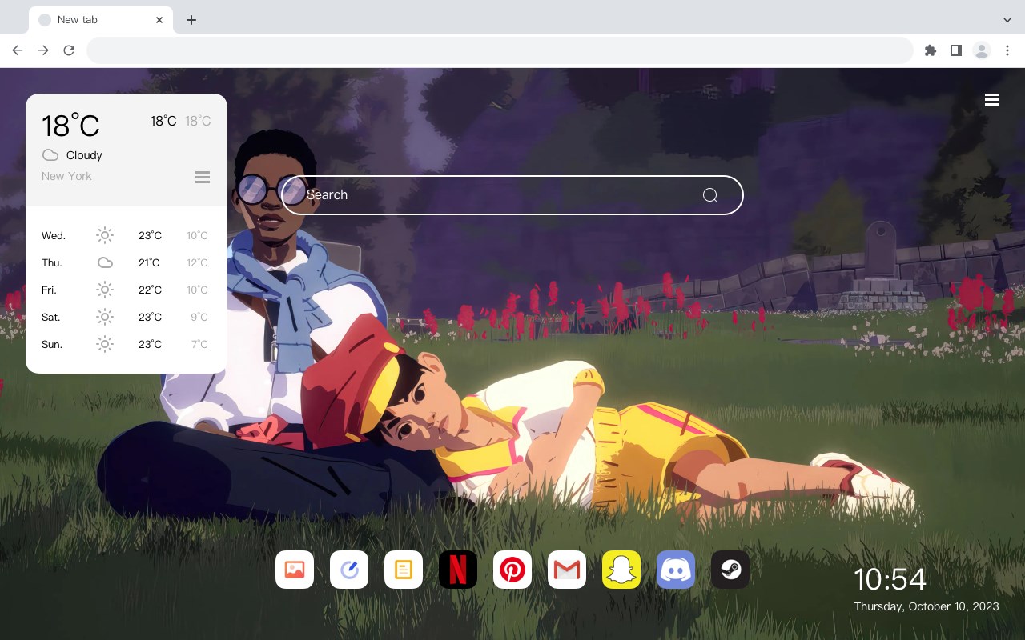Focus the browser address bar
1025x640 pixels.
click(500, 50)
